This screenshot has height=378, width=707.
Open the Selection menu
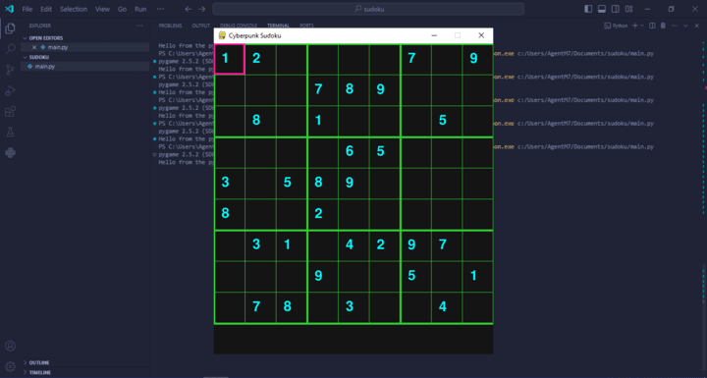point(74,9)
